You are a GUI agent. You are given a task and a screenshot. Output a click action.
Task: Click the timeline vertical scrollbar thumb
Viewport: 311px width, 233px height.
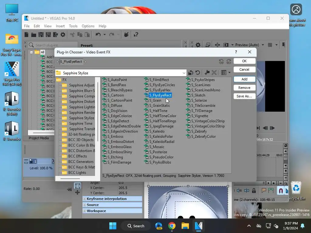[x=285, y=157]
